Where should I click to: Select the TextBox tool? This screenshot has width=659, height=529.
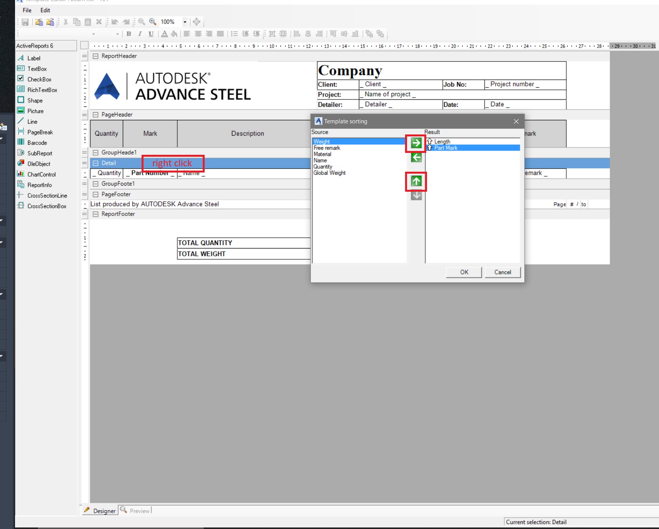point(32,69)
